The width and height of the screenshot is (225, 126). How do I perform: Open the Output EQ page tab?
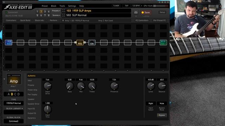pos(32,113)
